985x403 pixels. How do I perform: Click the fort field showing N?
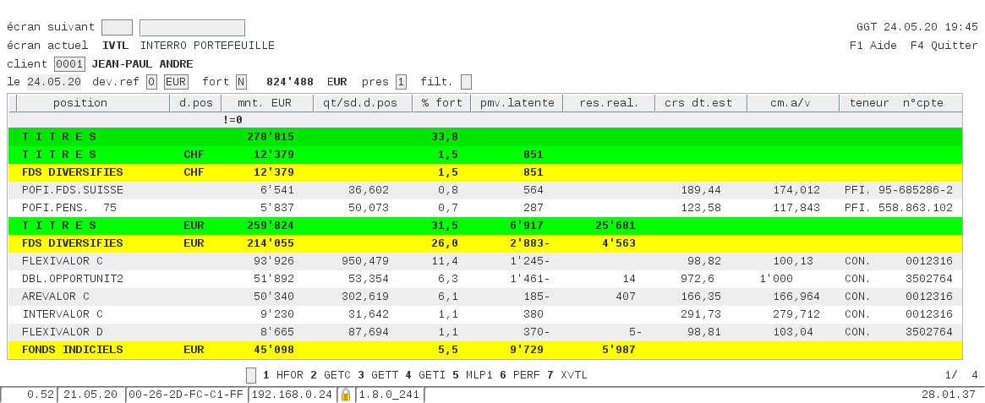[x=241, y=82]
